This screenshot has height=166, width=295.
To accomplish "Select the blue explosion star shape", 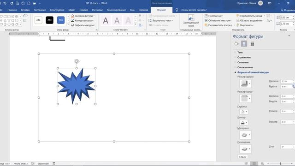I will click(x=76, y=87).
